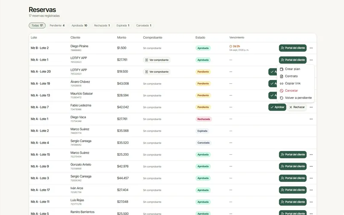
Task: Open ellipsis menu for Mz A · Lote 15
Action: (311, 155)
